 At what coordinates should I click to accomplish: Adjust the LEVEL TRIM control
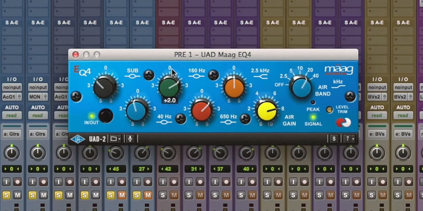coord(329,110)
